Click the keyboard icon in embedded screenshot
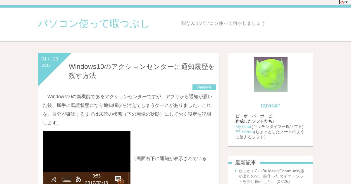351x184 pixels. click(67, 179)
